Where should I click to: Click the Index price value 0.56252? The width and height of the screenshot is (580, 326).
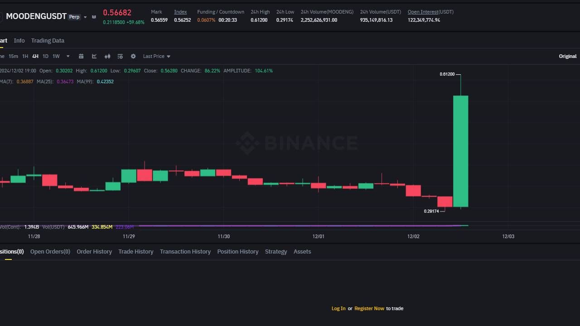183,20
